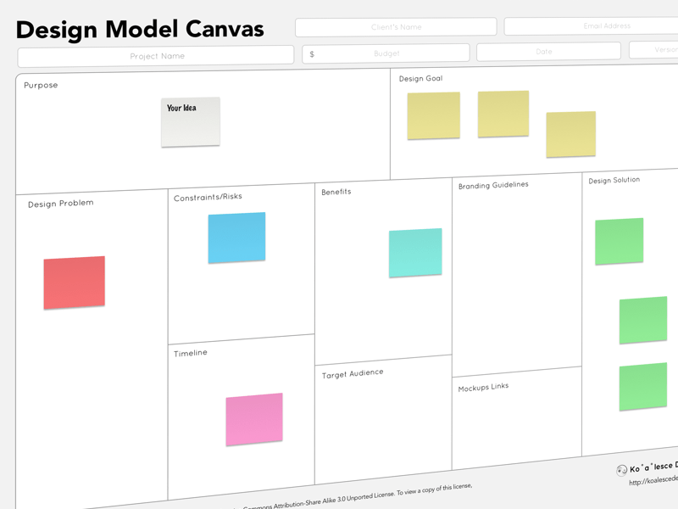Select the middle yellow note in Design Goal
The height and width of the screenshot is (509, 678).
(503, 114)
